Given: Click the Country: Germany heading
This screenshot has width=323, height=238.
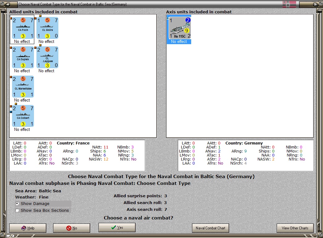Looking at the screenshot, I should click(x=244, y=143).
